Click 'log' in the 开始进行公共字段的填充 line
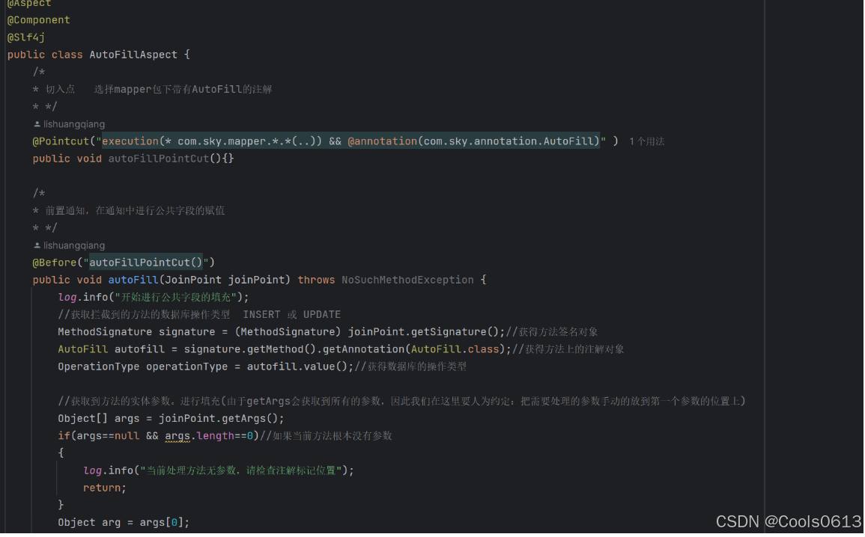The width and height of the screenshot is (865, 537). (x=67, y=298)
